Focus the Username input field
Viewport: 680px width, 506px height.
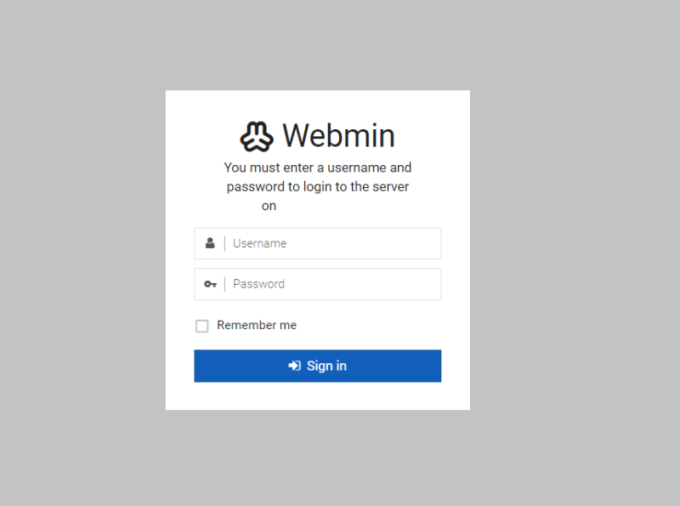pyautogui.click(x=331, y=243)
